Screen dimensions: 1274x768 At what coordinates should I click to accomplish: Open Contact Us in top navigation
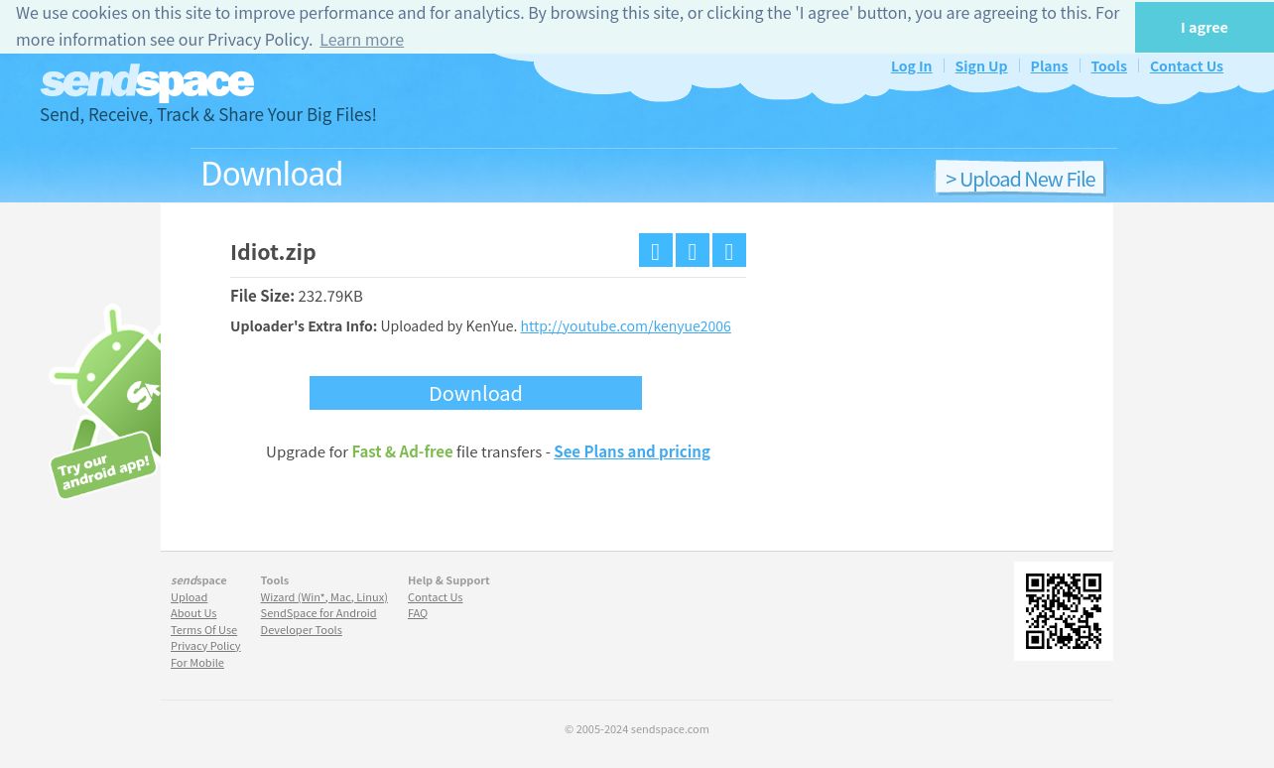coord(1187,65)
